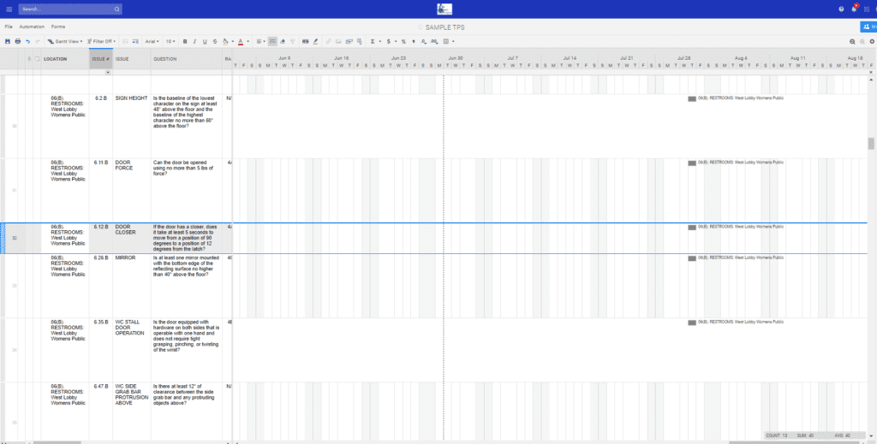Open conditional formatting rules
Image resolution: width=877 pixels, height=444 pixels.
[306, 41]
